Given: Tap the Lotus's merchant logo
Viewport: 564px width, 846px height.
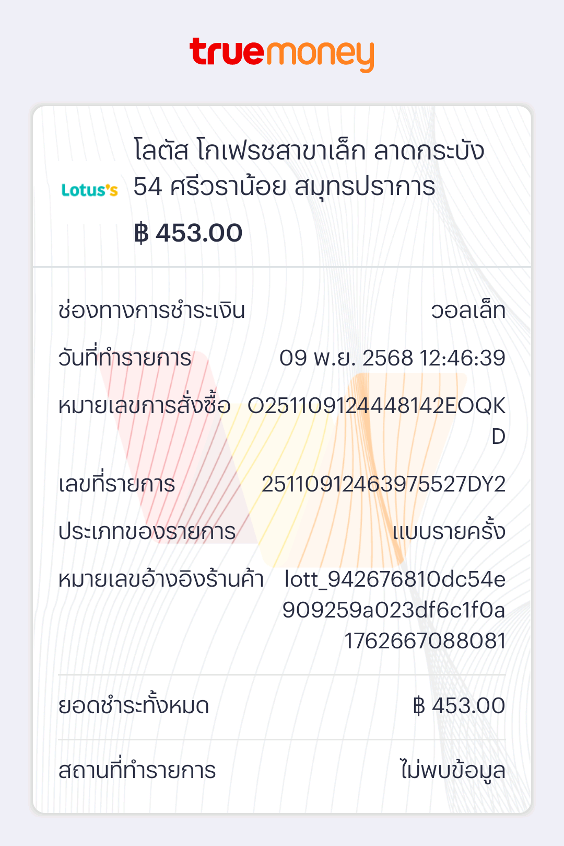Looking at the screenshot, I should coord(90,190).
